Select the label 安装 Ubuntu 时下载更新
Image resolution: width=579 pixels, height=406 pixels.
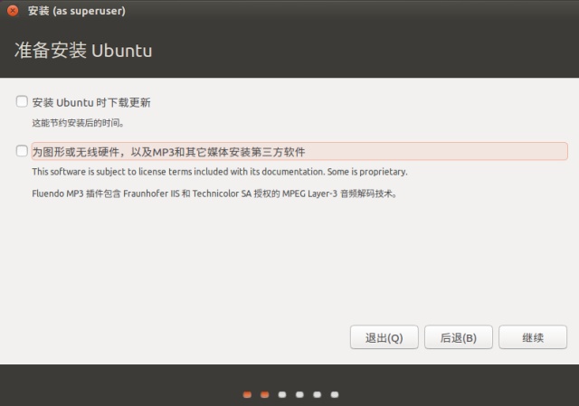(x=91, y=102)
